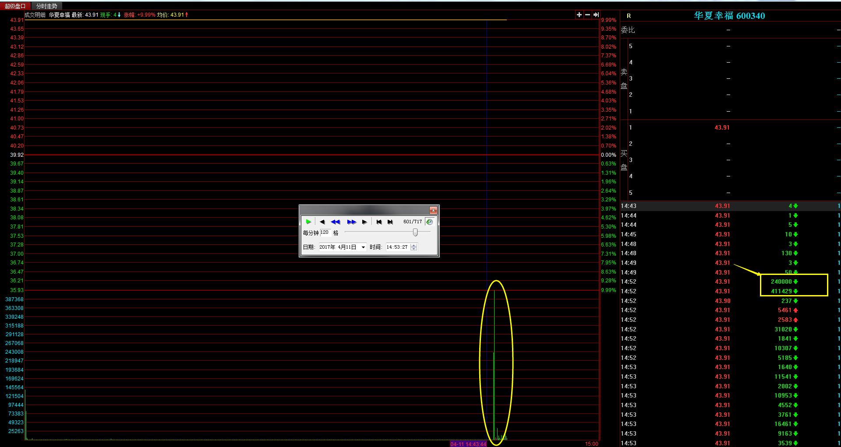Select the trade row with volume 31020
The height and width of the screenshot is (447, 841).
pyautogui.click(x=730, y=329)
